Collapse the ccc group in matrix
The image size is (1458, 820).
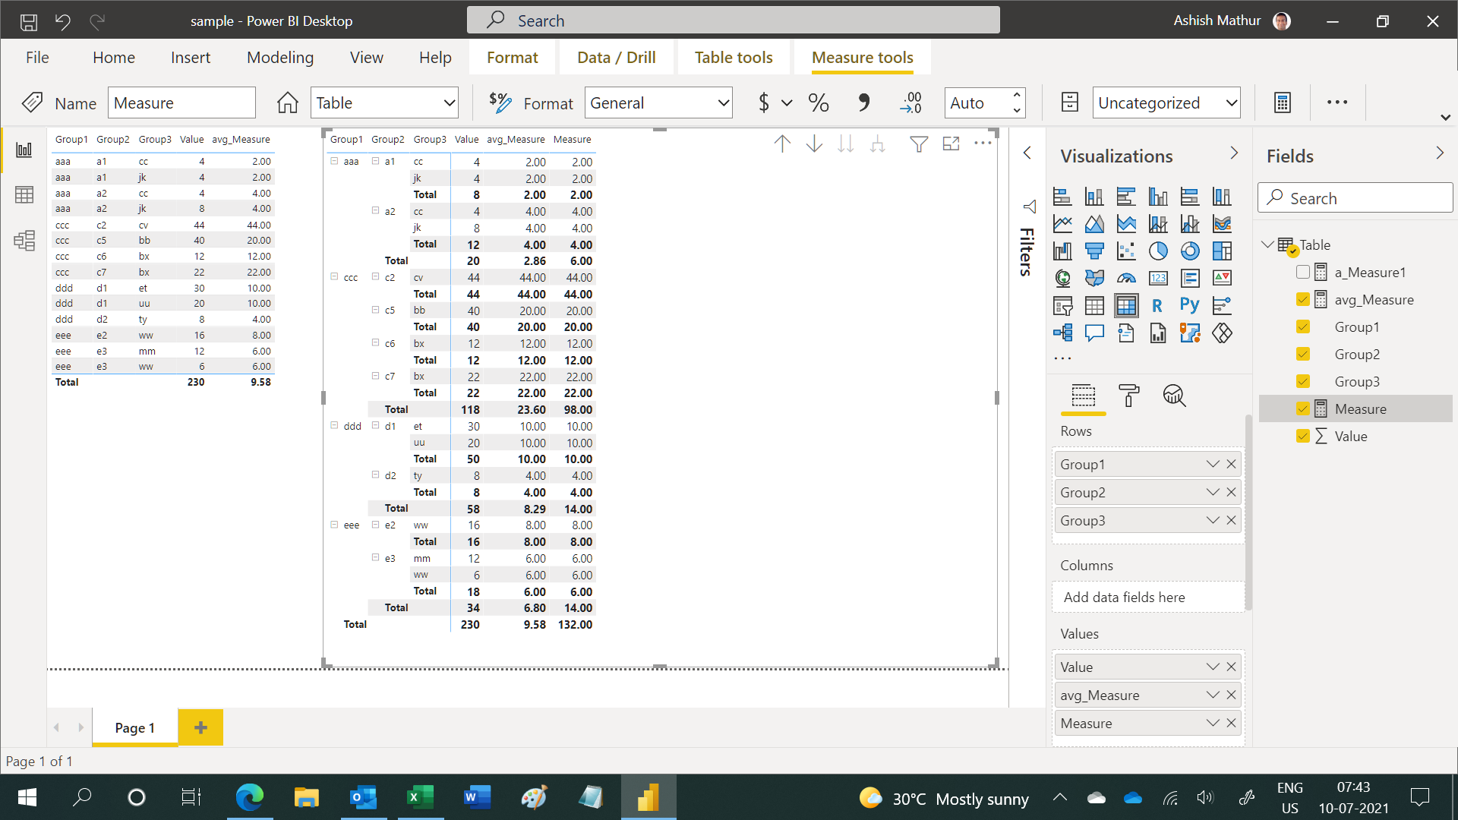[x=334, y=277]
